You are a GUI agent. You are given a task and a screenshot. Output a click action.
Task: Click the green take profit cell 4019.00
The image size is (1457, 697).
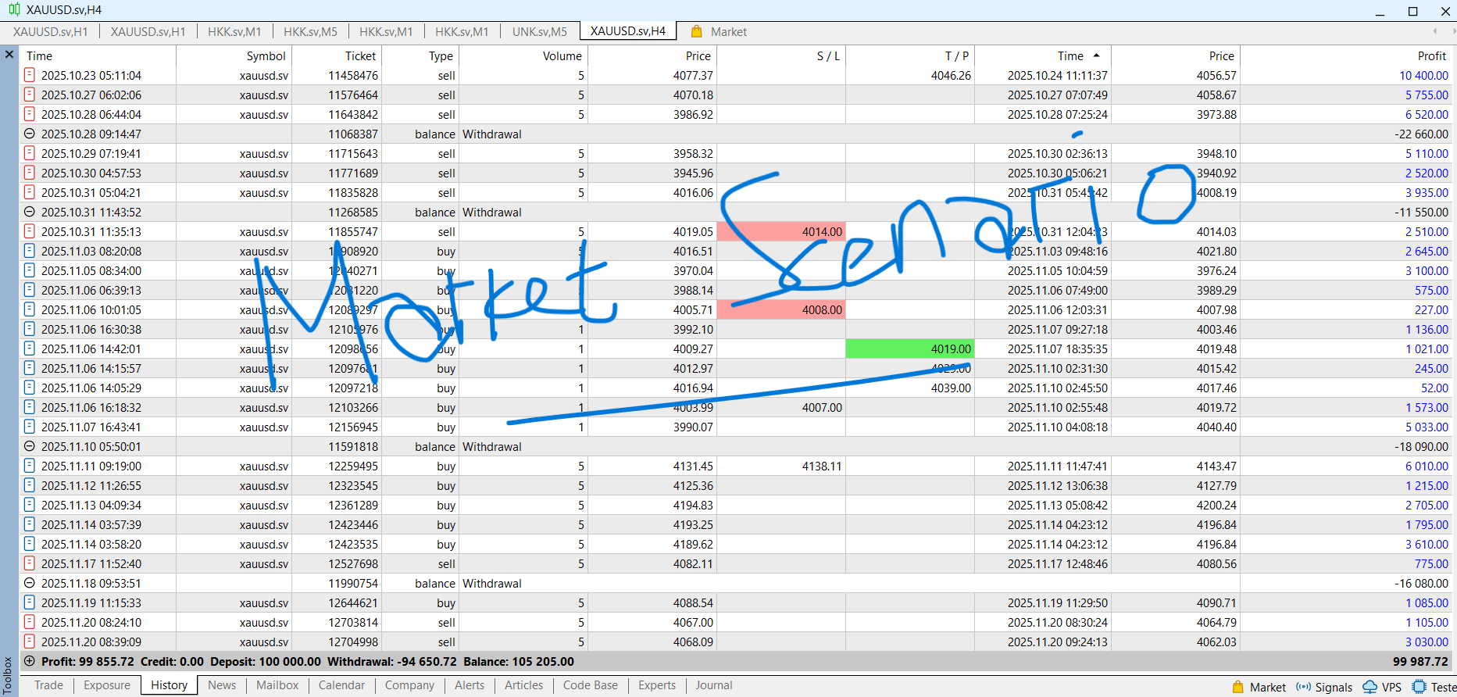(x=910, y=348)
